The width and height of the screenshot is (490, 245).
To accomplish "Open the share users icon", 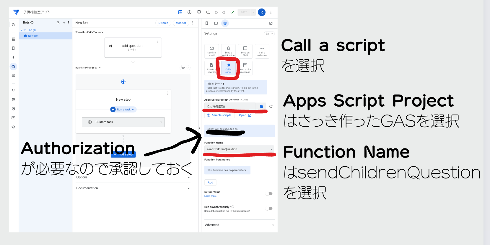I will [x=208, y=12].
